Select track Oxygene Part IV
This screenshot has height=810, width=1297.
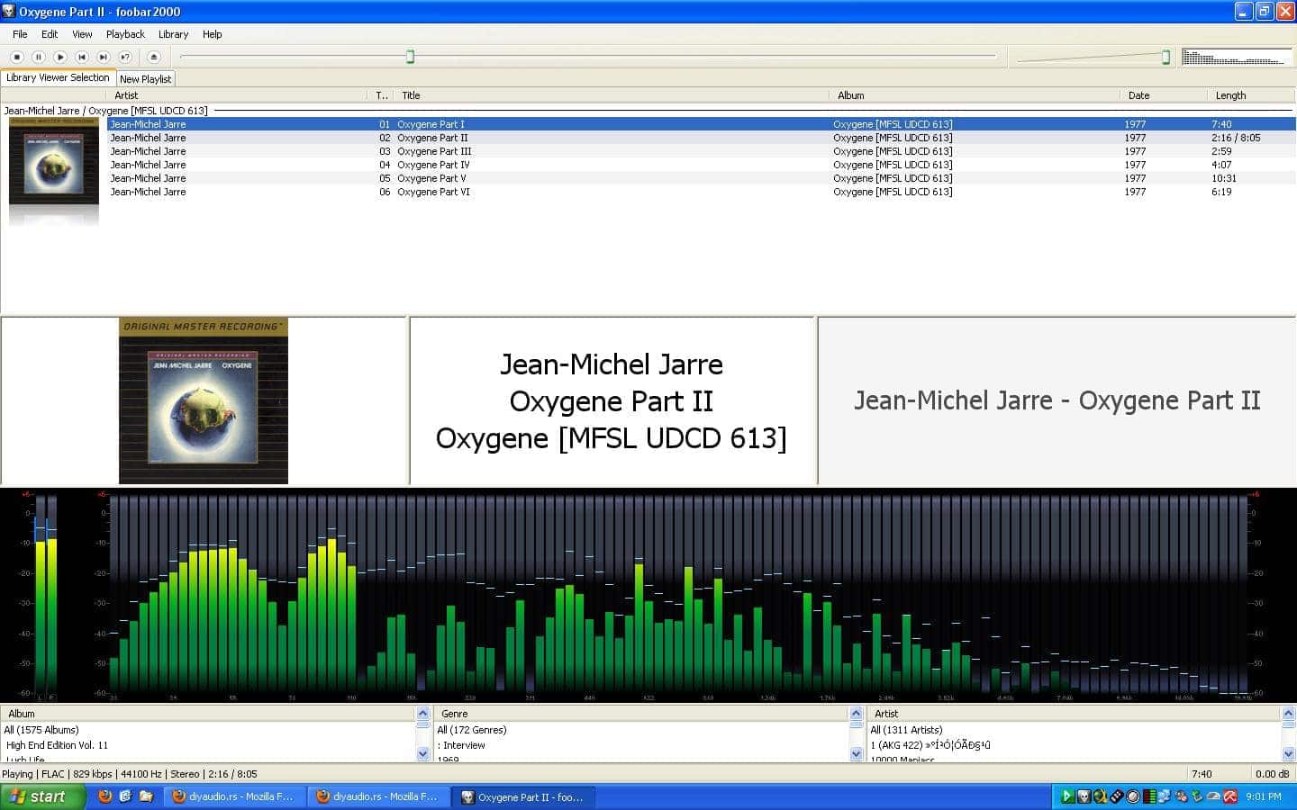pyautogui.click(x=701, y=165)
